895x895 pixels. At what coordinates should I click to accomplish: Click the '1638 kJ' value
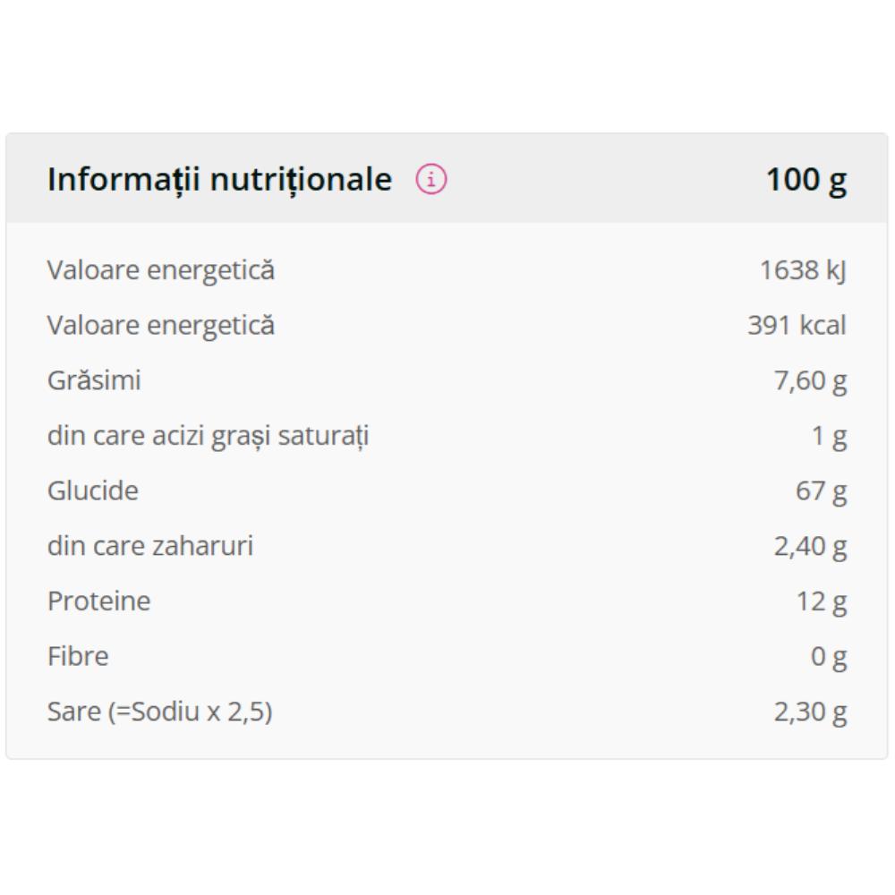click(805, 268)
